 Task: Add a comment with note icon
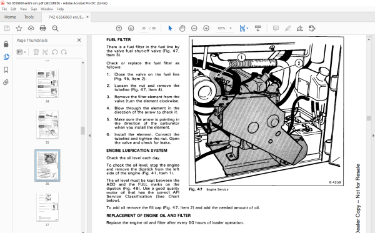[x=276, y=28]
